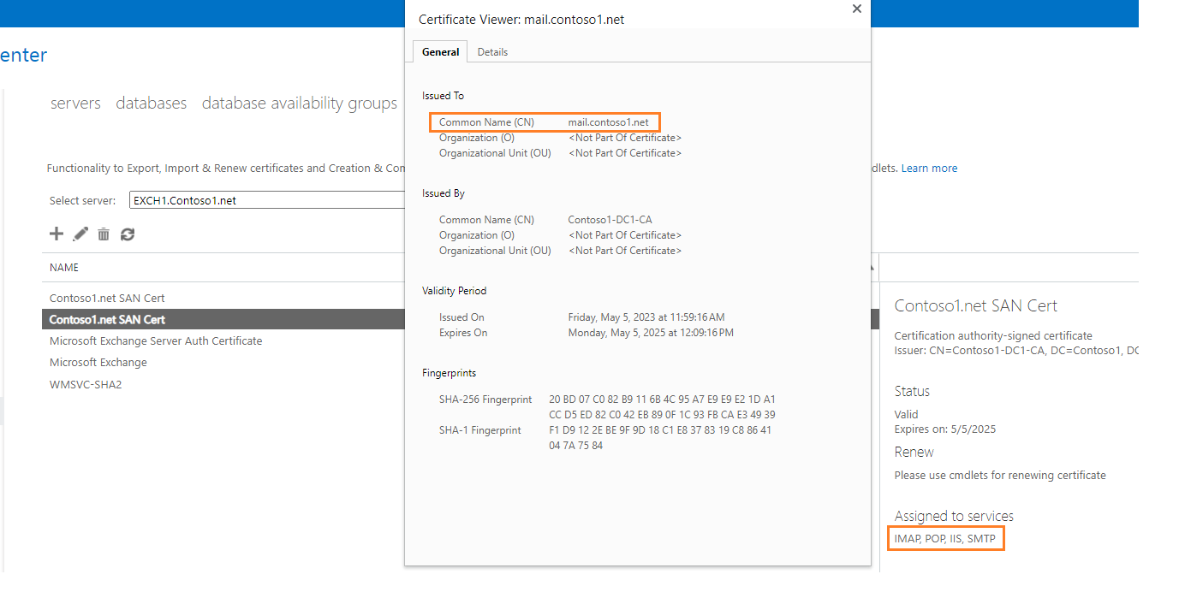The width and height of the screenshot is (1179, 592).
Task: Click the Issued On date value
Action: click(x=646, y=317)
